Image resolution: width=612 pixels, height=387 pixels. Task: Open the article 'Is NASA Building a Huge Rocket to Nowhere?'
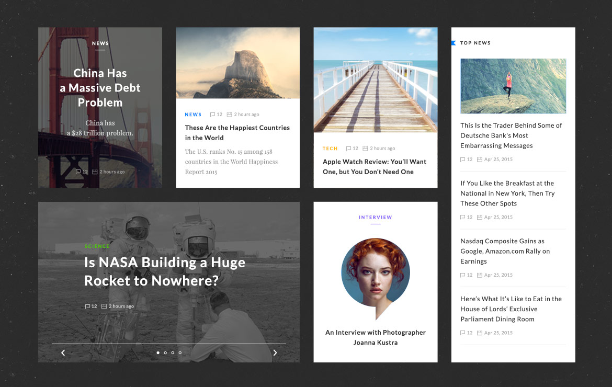tap(165, 271)
